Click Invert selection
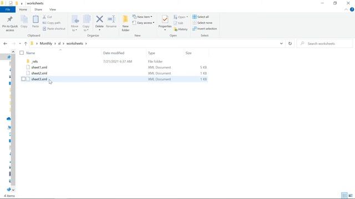355x199 pixels. tap(205, 29)
